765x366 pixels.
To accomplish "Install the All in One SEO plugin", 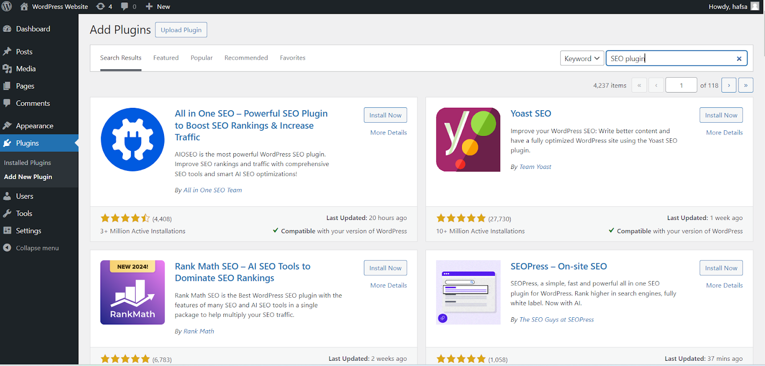I will point(385,115).
